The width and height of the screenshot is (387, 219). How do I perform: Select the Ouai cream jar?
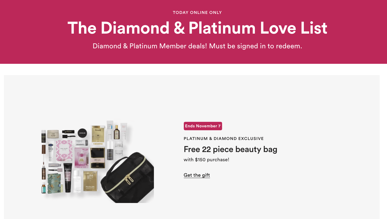pyautogui.click(x=53, y=134)
